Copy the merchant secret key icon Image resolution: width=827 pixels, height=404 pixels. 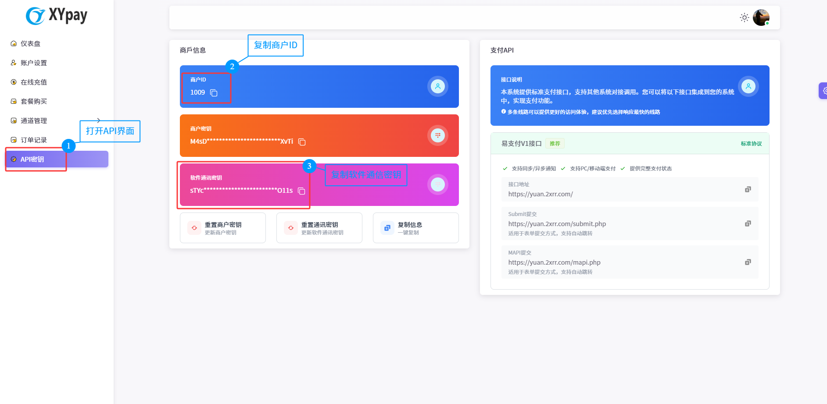pyautogui.click(x=302, y=142)
